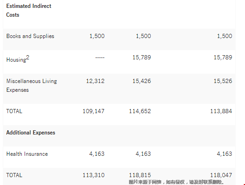Image resolution: width=245 pixels, height=185 pixels.
Task: Click the Chinese image source watermark text
Action: 176,182
